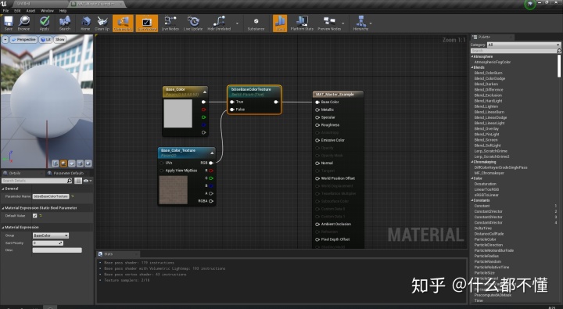Open the Lit view mode button
The image size is (563, 309).
click(x=45, y=40)
